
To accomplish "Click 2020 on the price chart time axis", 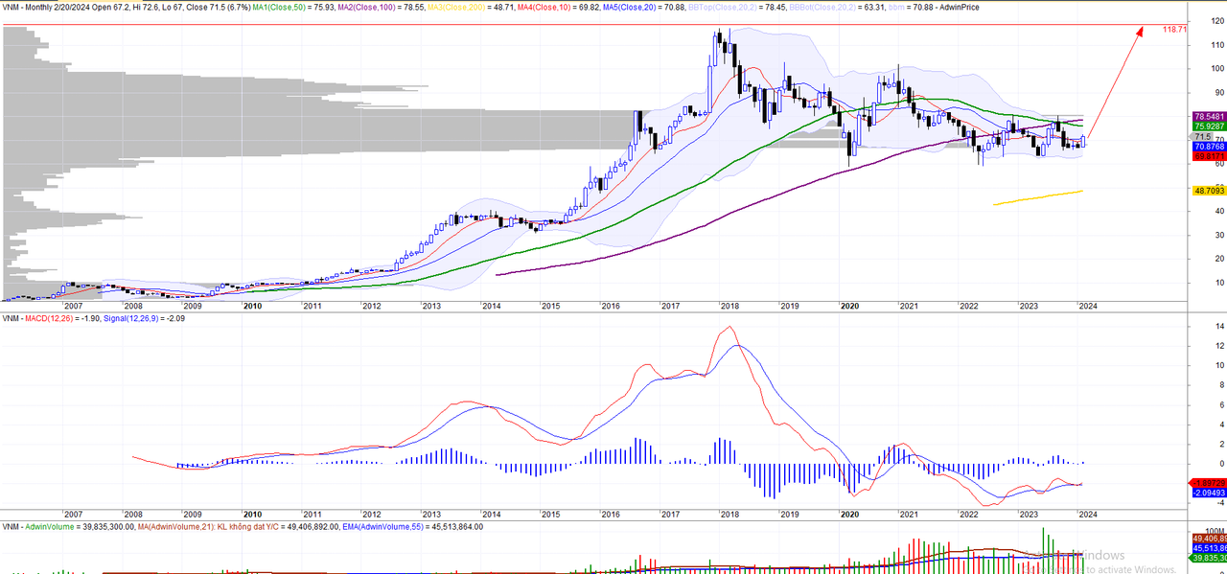I will click(849, 307).
